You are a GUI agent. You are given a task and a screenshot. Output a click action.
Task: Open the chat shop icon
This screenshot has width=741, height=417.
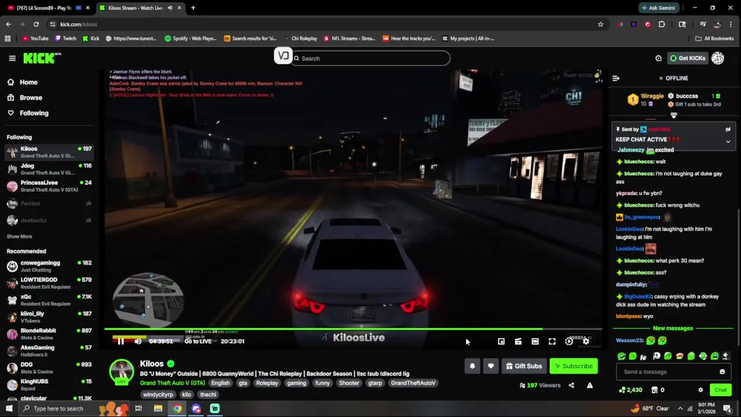pyautogui.click(x=655, y=390)
